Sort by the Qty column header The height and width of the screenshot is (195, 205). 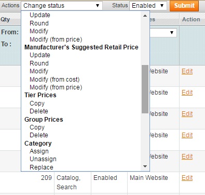click(x=5, y=19)
